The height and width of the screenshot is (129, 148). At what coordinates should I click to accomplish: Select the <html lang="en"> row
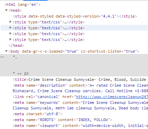click(x=22, y=4)
